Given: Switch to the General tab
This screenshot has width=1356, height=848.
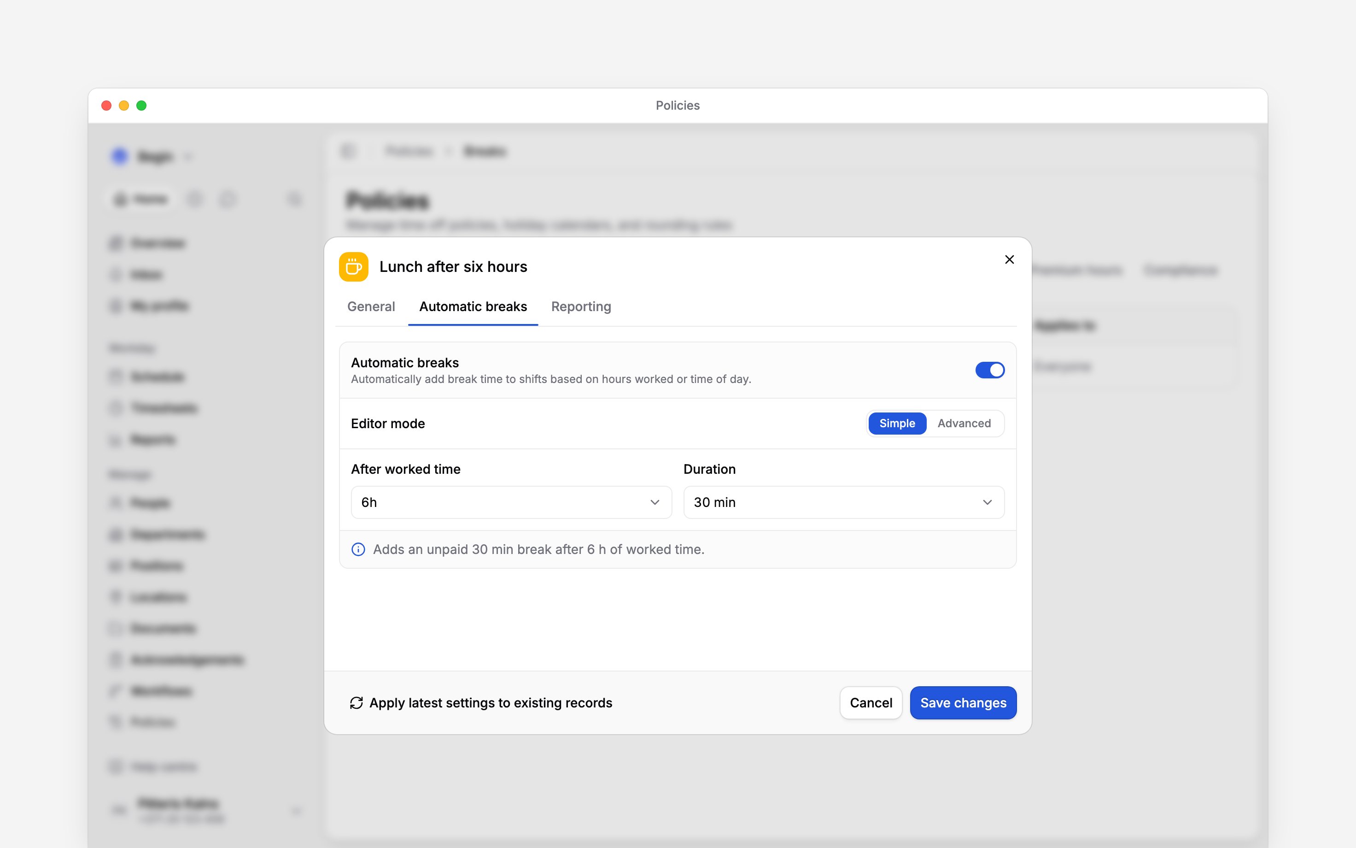Looking at the screenshot, I should (371, 306).
